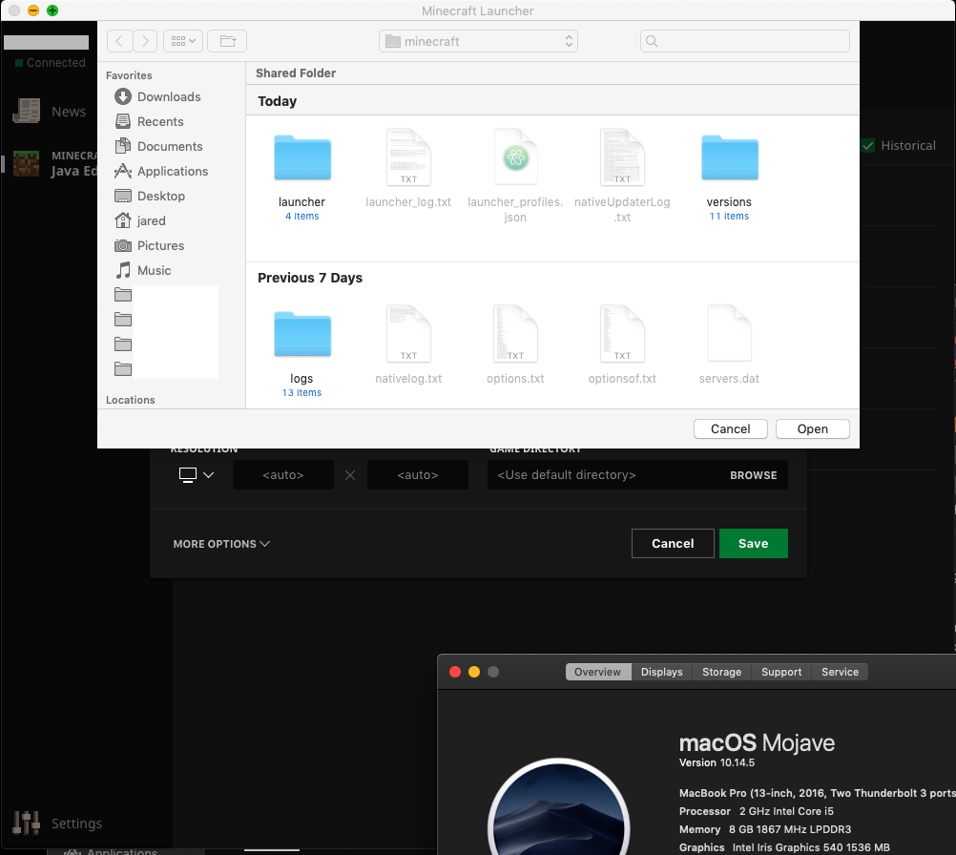Cancel the installation edit
The image size is (956, 855).
673,543
